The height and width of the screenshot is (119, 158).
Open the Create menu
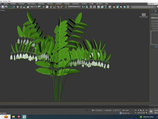point(6,4)
